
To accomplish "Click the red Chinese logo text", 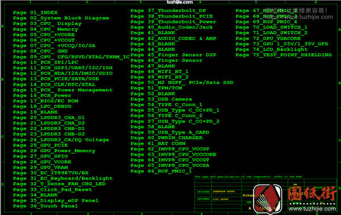I will (312, 193).
